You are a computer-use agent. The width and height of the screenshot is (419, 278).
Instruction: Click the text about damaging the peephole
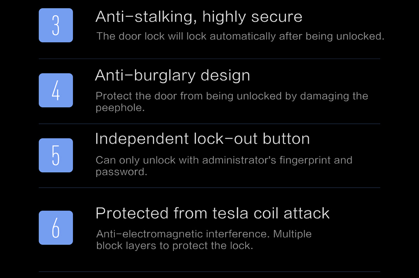coord(232,102)
